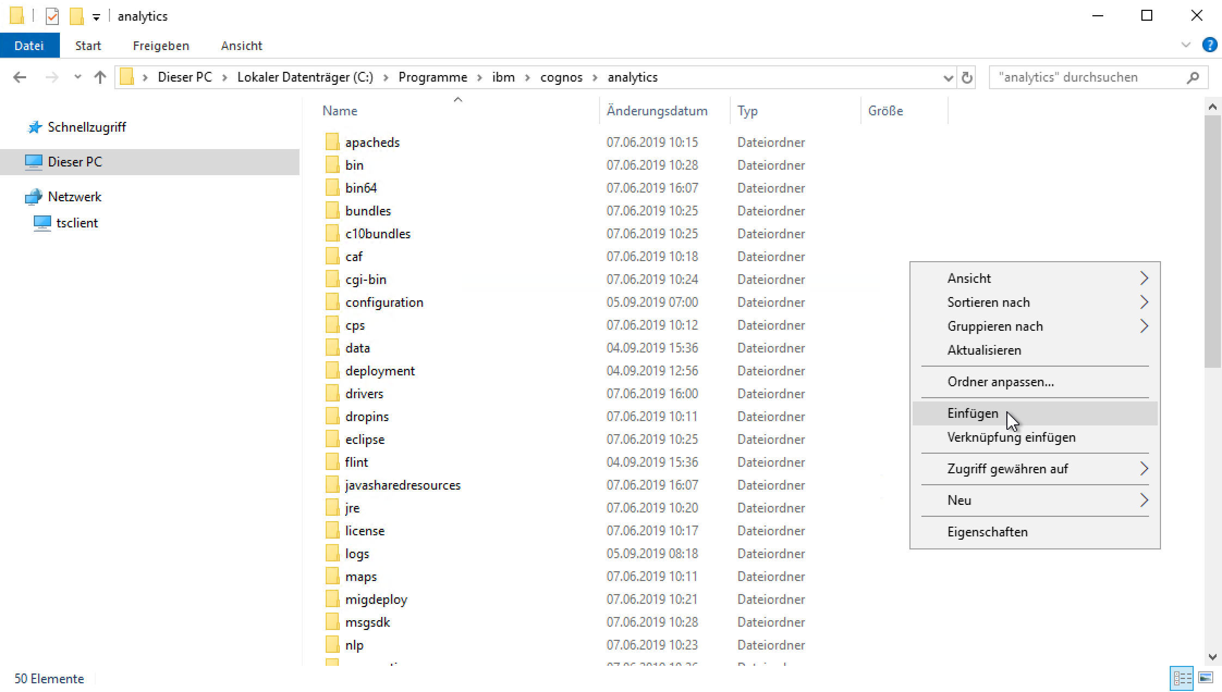Click search magnifier icon in search box
Screen dimensions: 1222x692
click(1193, 78)
